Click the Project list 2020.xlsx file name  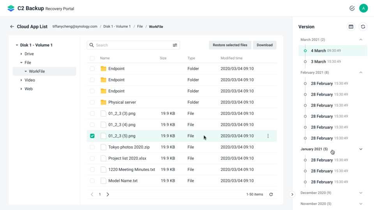pos(127,158)
